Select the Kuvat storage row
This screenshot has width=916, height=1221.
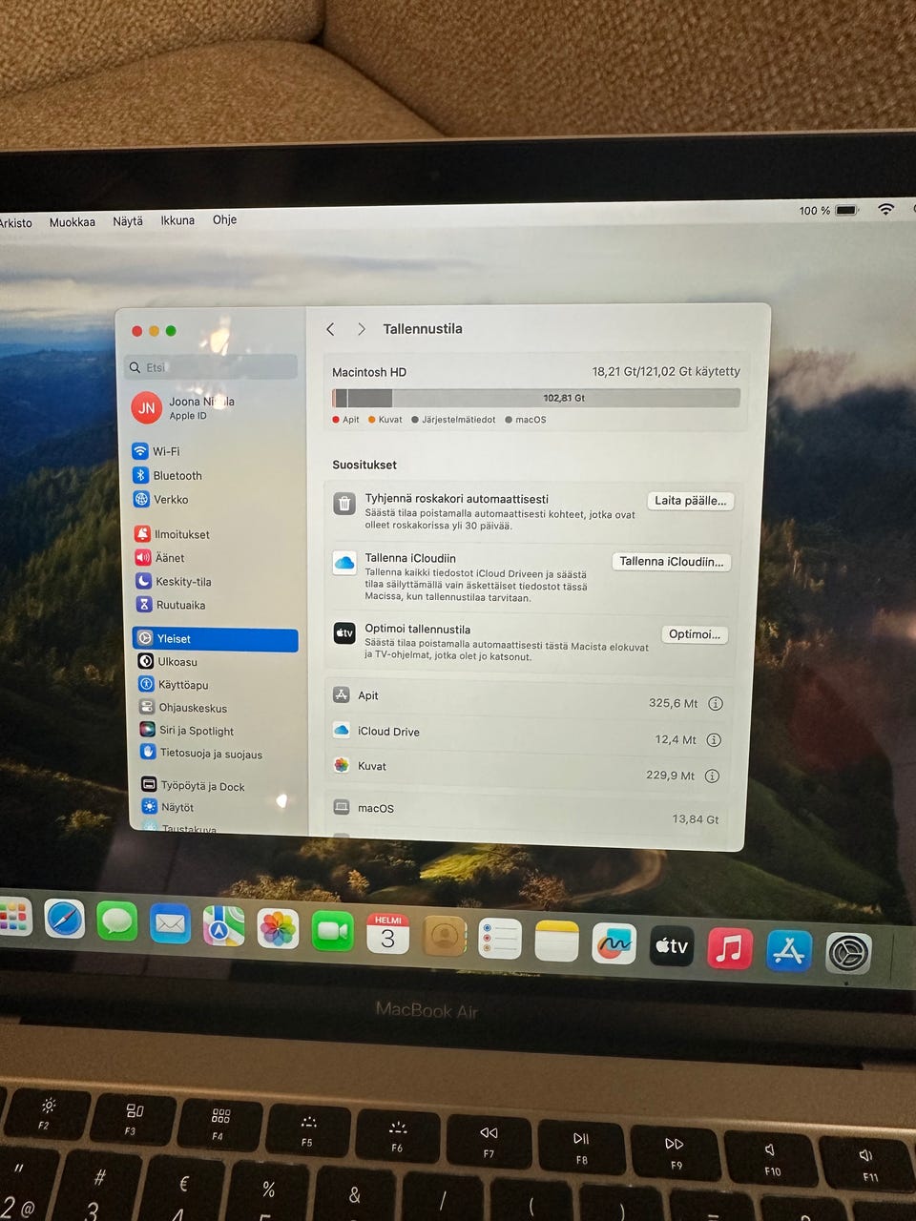tap(528, 770)
